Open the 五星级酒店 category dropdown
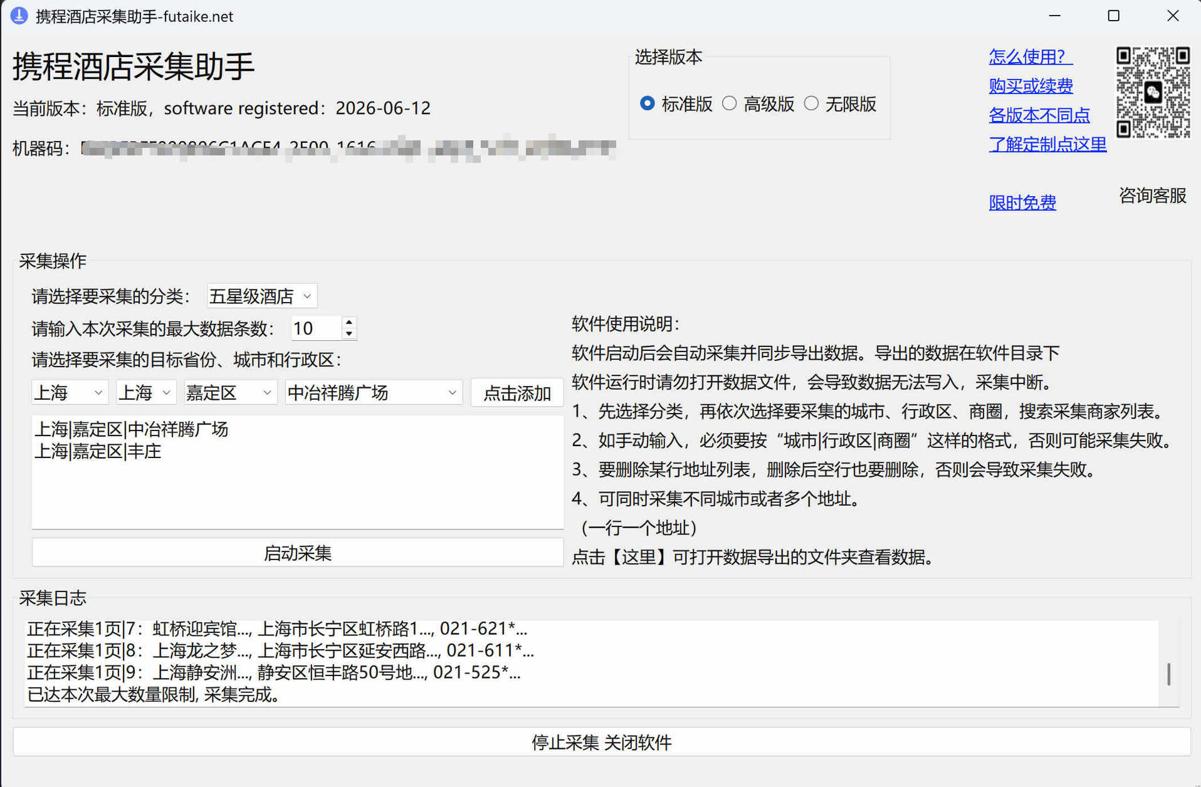 point(262,296)
